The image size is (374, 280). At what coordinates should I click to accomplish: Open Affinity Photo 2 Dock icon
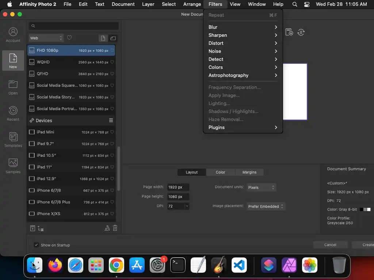tap(289, 265)
